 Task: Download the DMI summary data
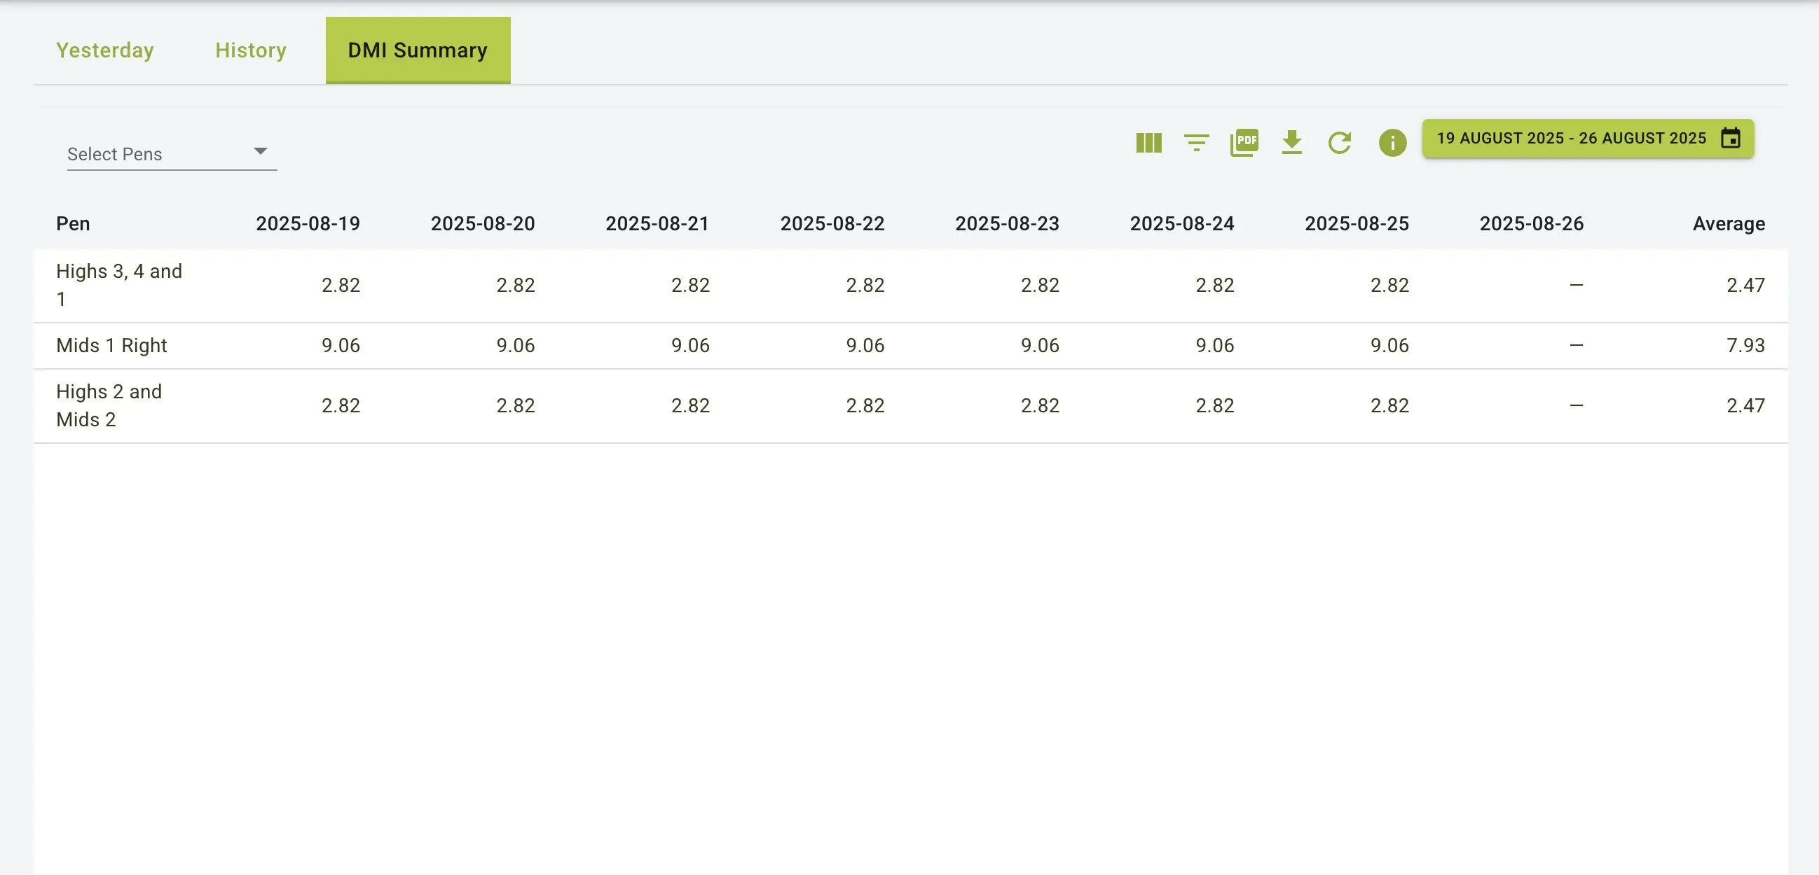coord(1291,143)
